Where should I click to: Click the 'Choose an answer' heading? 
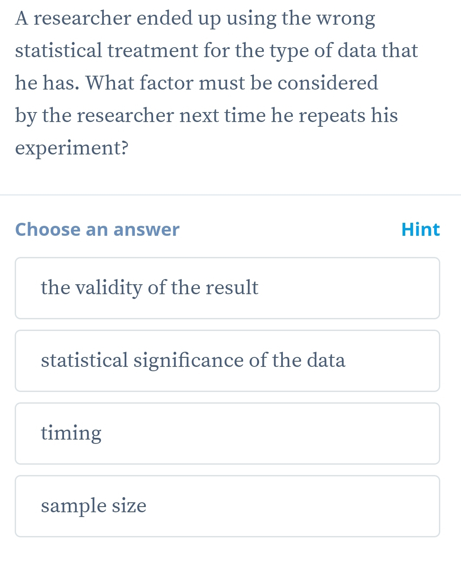click(97, 229)
